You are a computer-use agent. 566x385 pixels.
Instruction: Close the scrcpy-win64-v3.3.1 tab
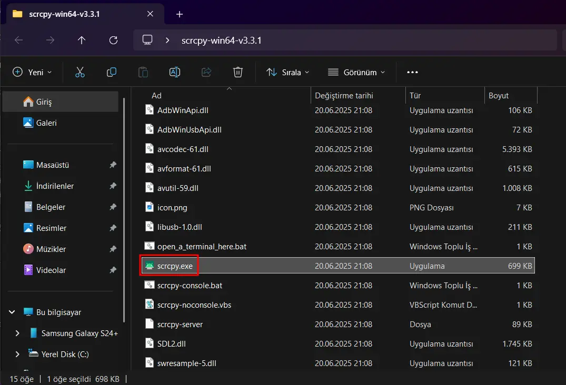(150, 14)
